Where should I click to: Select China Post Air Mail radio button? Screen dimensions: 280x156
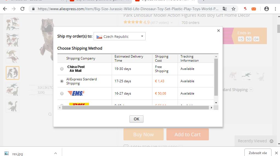click(62, 69)
